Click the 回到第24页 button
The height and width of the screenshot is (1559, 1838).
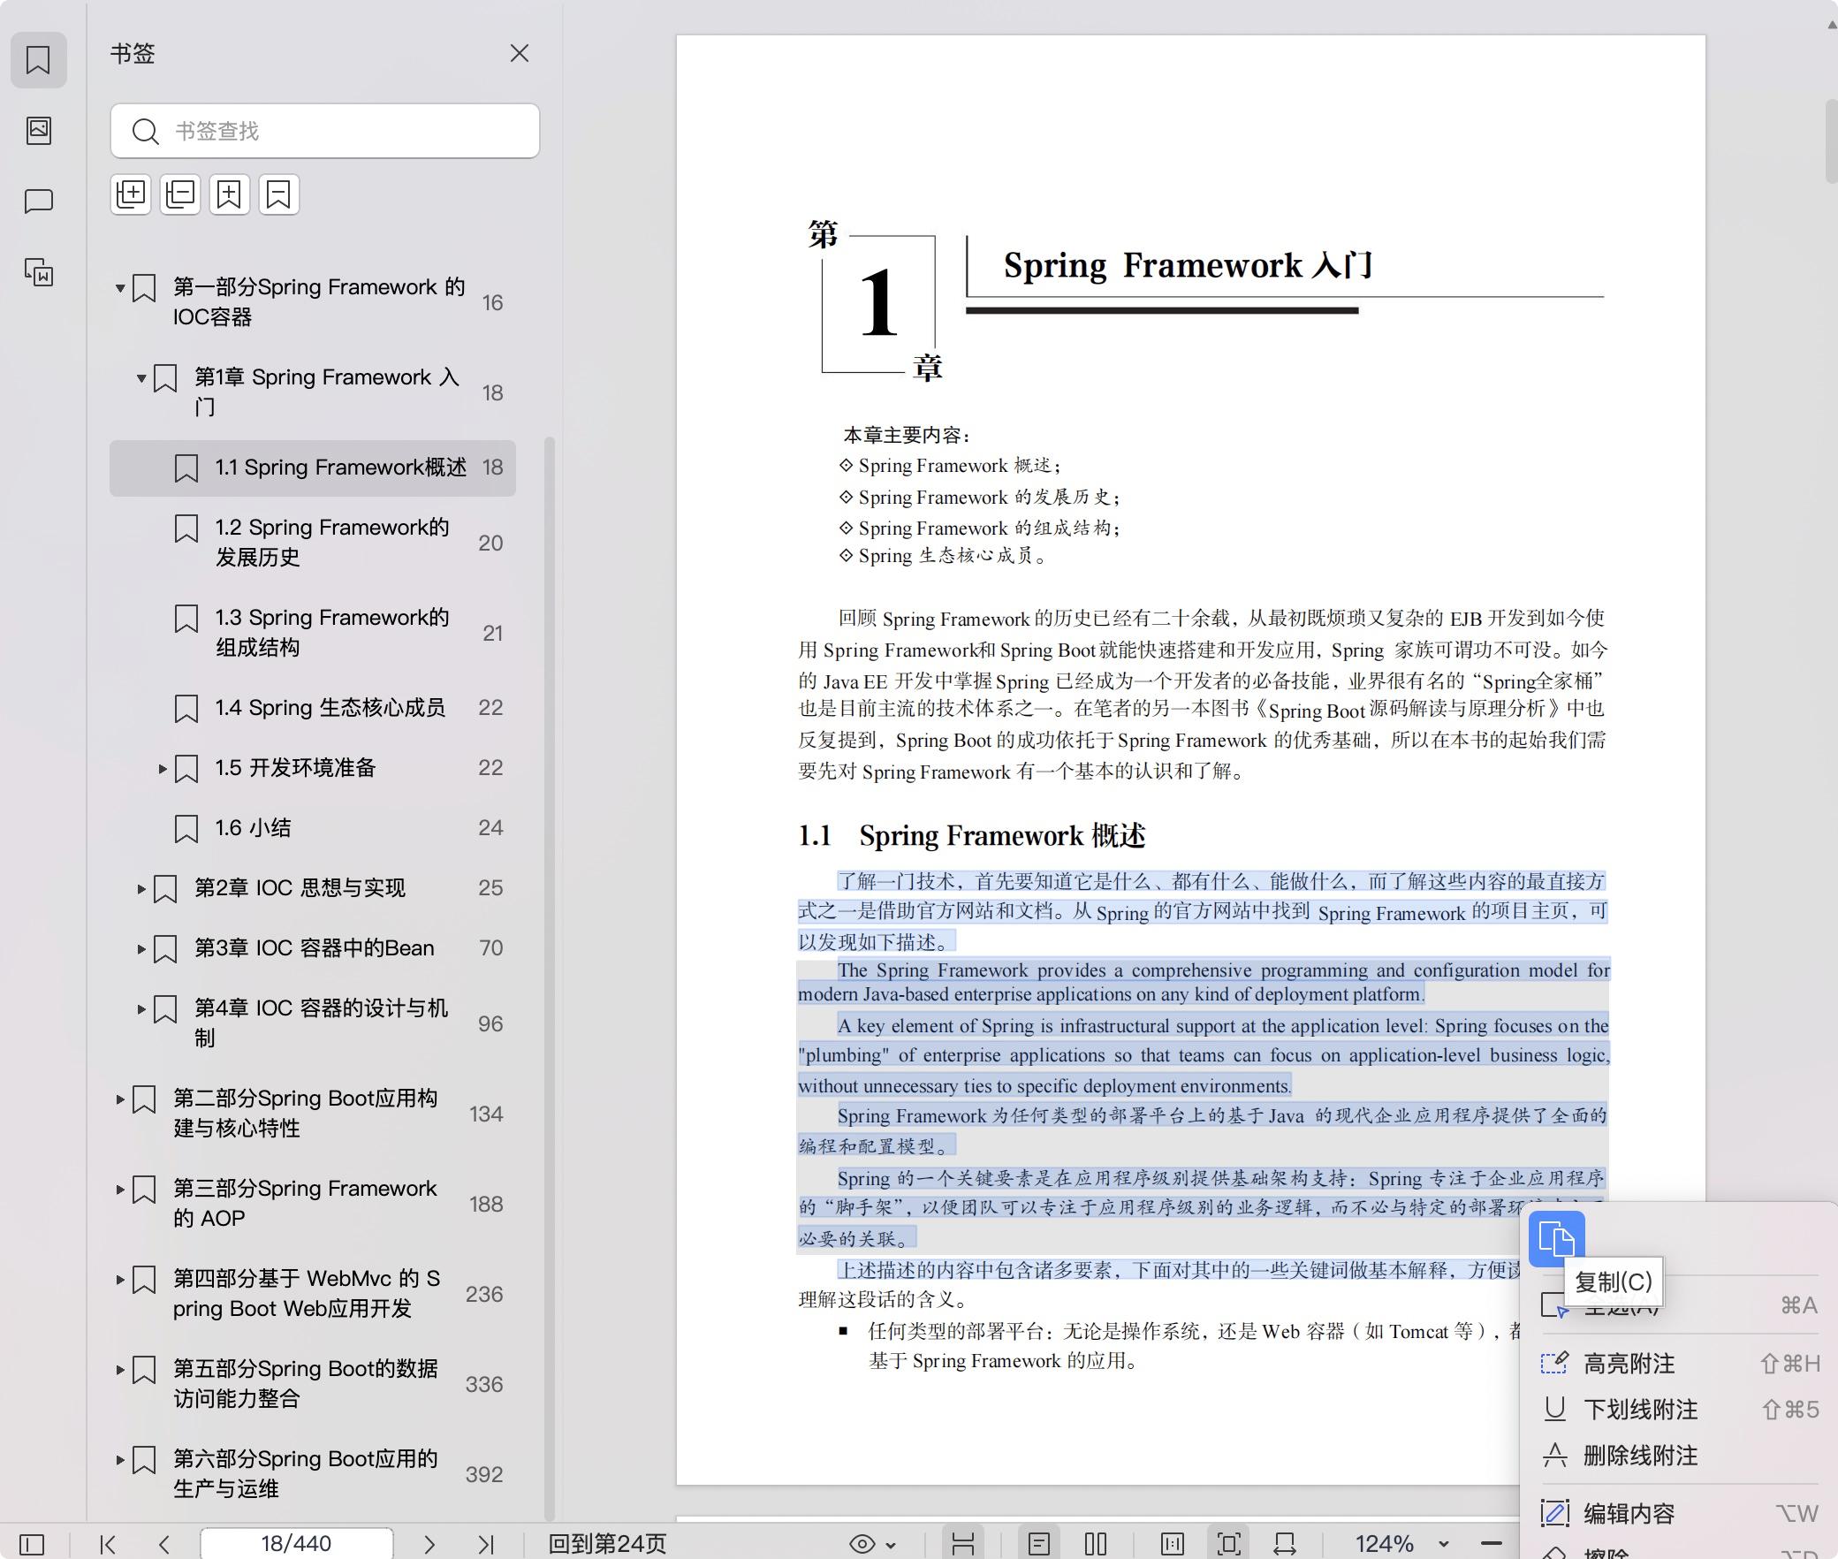pos(607,1544)
